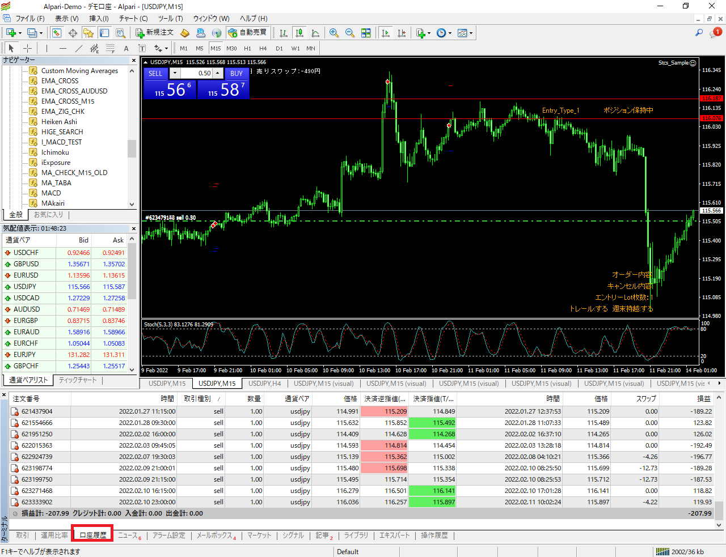726x557 pixels.
Task: Switch to the 取引 terminal tab
Action: [x=22, y=535]
